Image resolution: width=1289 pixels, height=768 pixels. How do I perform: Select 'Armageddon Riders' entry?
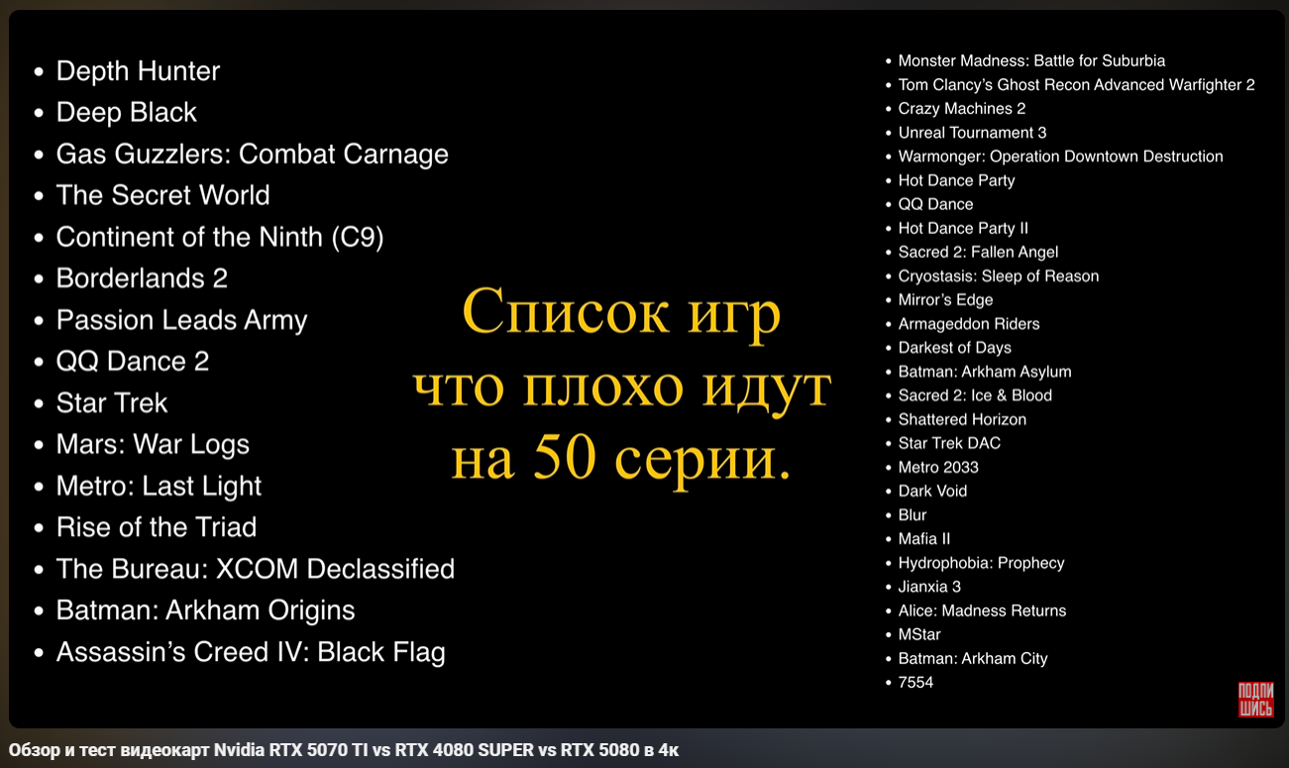pos(969,324)
